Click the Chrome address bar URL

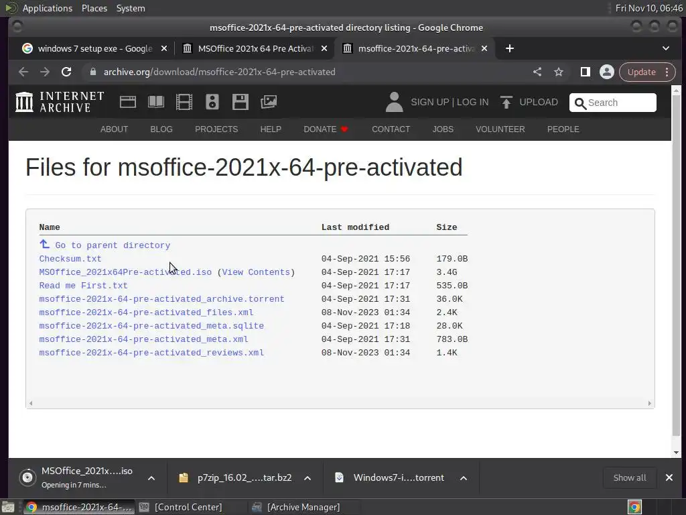[219, 72]
